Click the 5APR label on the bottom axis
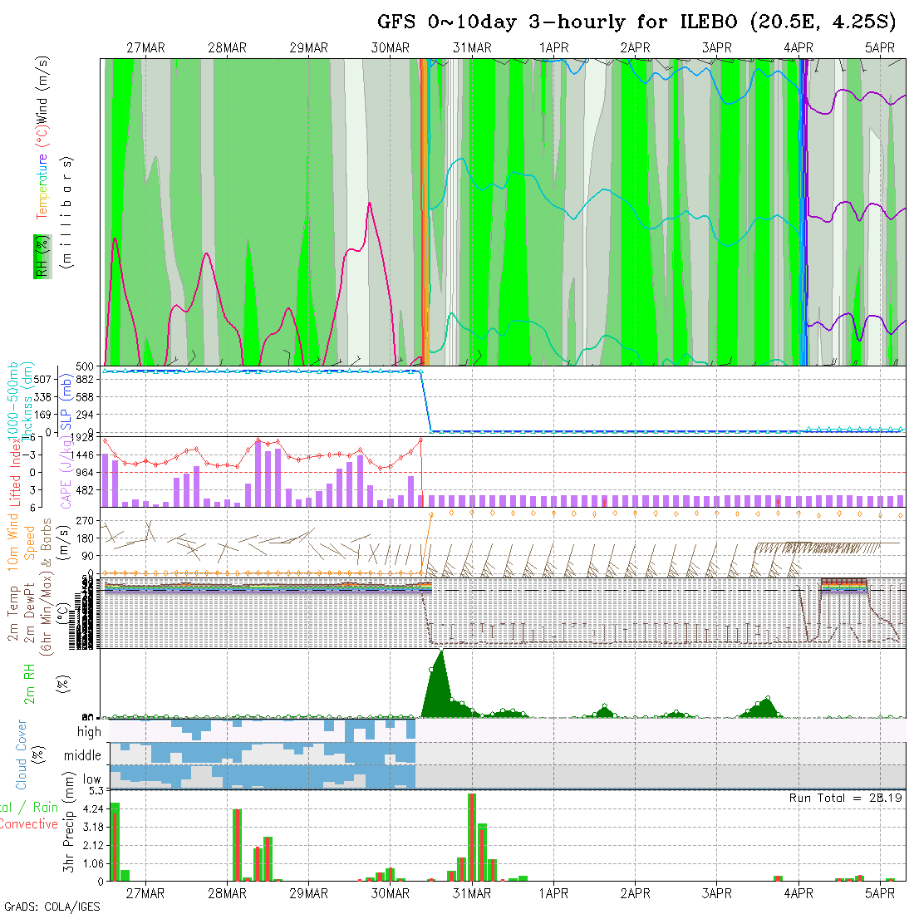 tap(880, 893)
